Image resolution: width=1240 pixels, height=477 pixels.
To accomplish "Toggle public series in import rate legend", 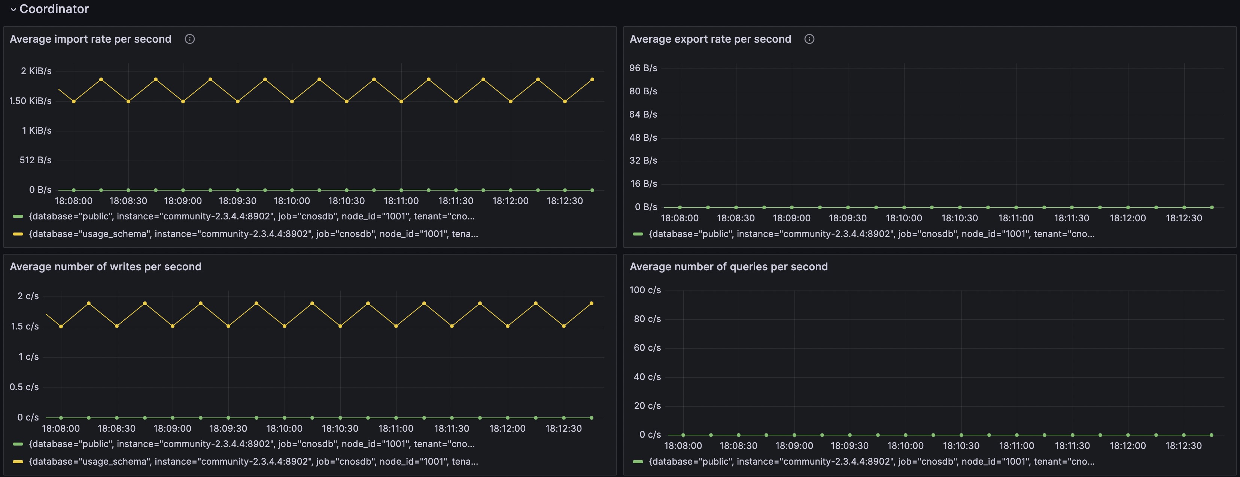I will tap(252, 217).
